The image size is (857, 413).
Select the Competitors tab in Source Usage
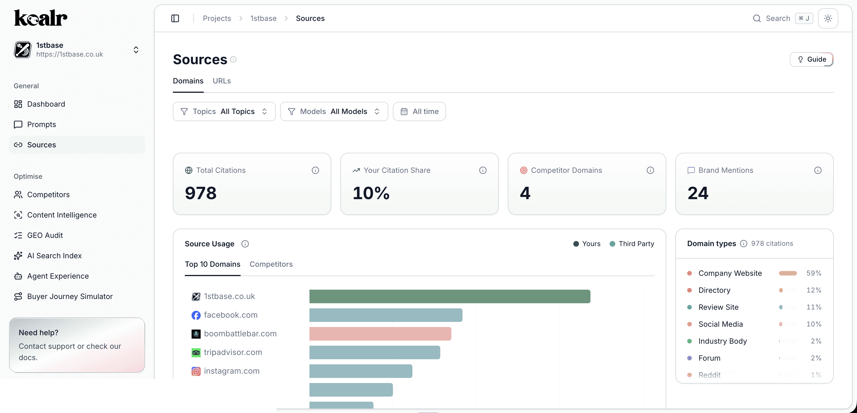point(271,264)
